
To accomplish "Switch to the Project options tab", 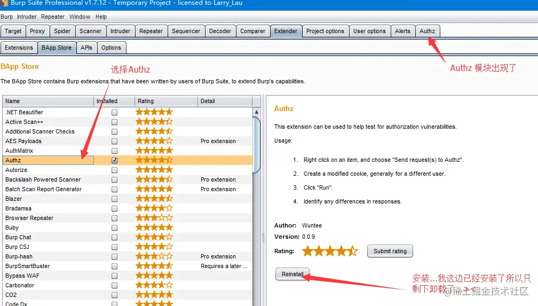I will coord(325,31).
